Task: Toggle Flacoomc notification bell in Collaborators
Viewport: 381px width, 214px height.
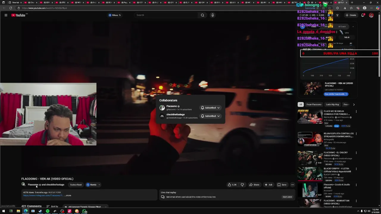Action: (x=202, y=108)
